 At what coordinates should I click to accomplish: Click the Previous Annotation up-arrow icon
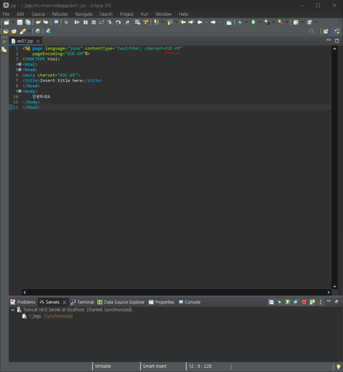(169, 22)
